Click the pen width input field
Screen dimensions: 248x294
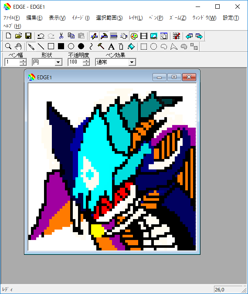(x=12, y=62)
